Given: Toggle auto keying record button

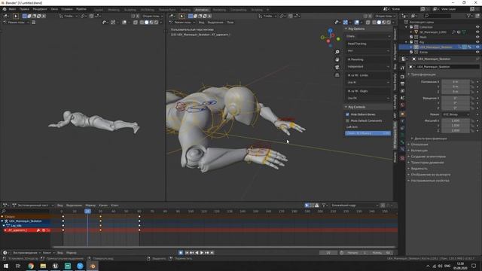Looking at the screenshot, I should click(181, 253).
